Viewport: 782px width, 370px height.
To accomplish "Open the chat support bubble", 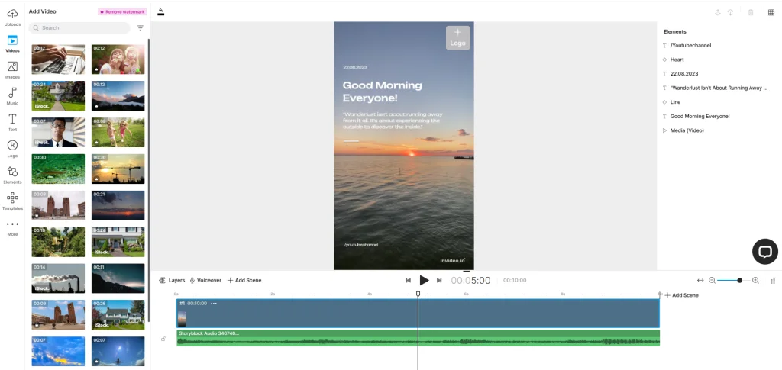I will pyautogui.click(x=764, y=252).
